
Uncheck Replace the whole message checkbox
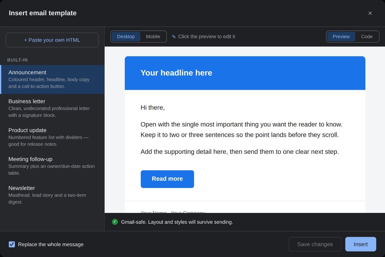(x=12, y=244)
